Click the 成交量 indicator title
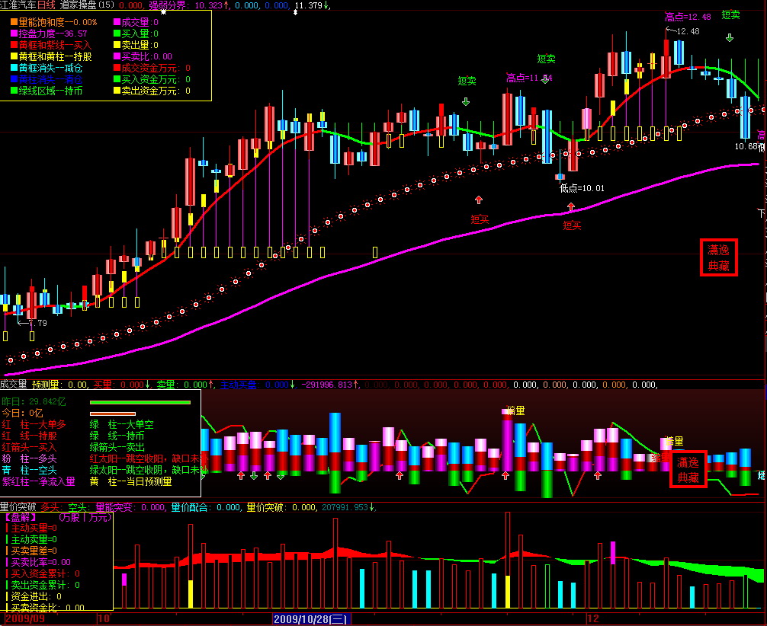Viewport: 767px width, 626px height. pyautogui.click(x=14, y=385)
